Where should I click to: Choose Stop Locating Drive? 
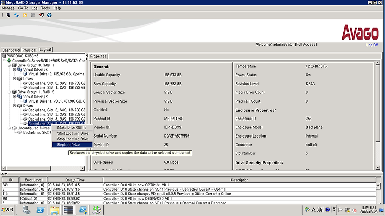[x=73, y=139]
